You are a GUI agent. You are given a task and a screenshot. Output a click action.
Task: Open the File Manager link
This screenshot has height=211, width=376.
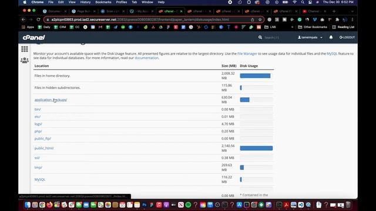[x=247, y=53]
